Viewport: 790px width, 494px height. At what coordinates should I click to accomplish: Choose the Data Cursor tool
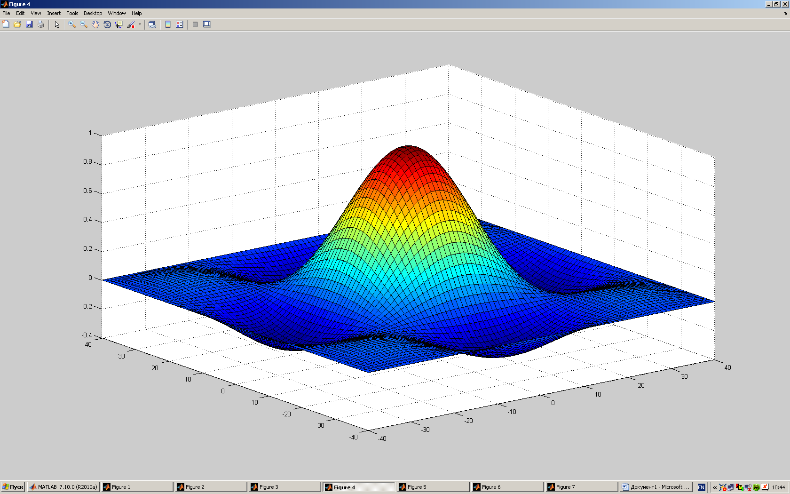[x=119, y=24]
